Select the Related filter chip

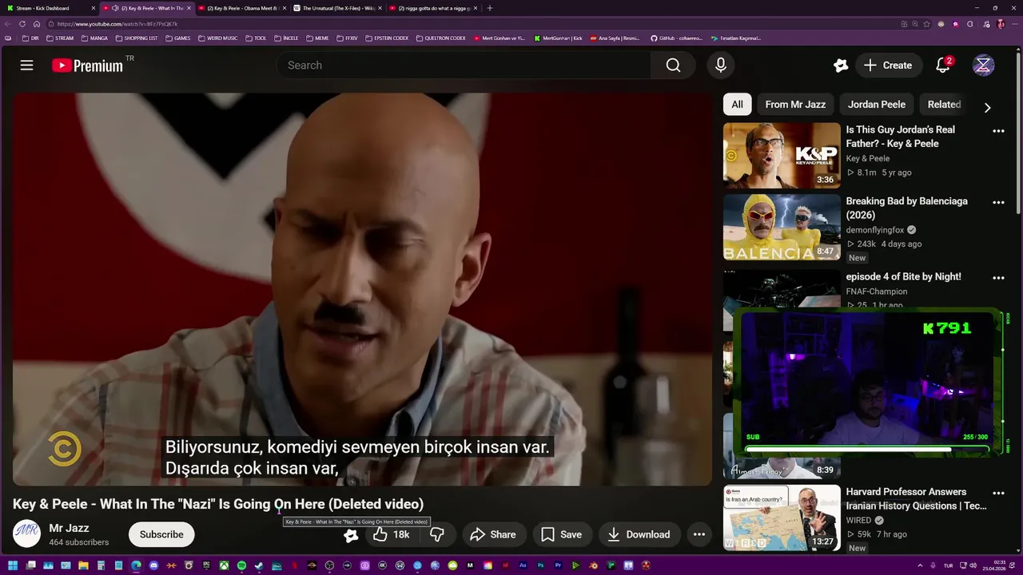(x=944, y=105)
